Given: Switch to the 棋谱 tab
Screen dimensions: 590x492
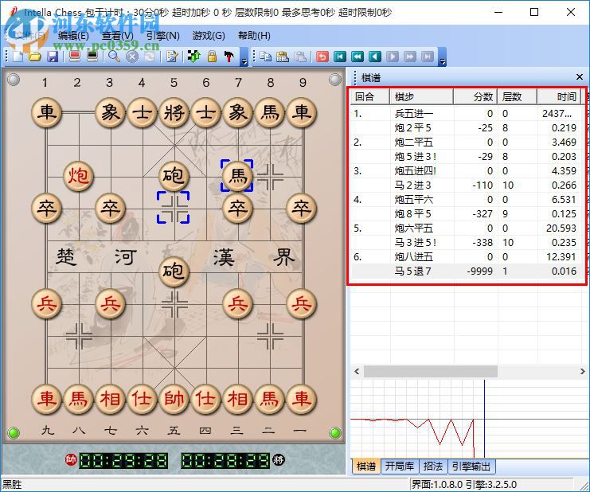Looking at the screenshot, I should (366, 467).
